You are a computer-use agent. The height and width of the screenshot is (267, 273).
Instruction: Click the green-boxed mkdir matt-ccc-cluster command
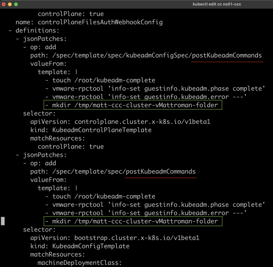click(x=132, y=105)
